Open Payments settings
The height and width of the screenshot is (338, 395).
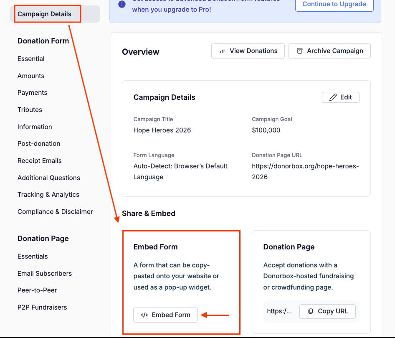point(32,93)
